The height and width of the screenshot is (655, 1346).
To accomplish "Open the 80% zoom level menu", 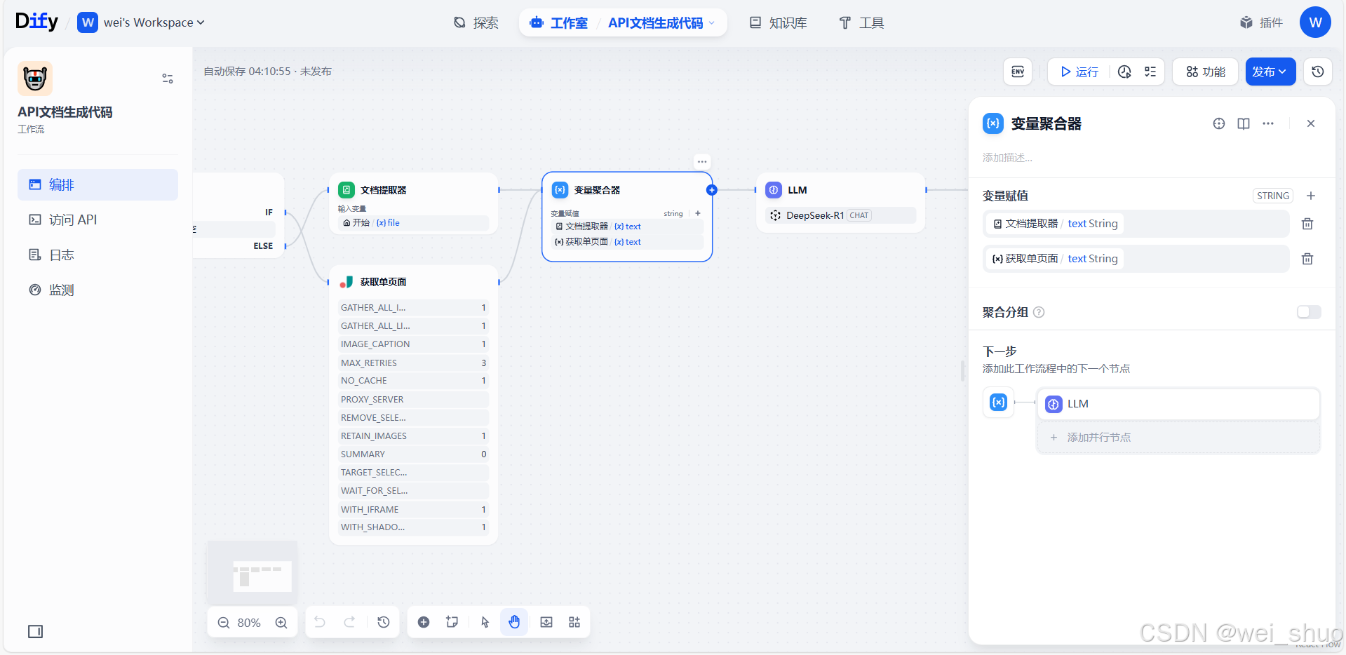I will (x=249, y=623).
